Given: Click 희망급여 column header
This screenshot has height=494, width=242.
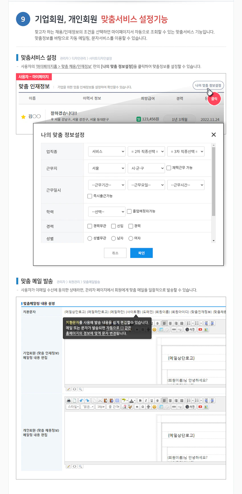Looking at the screenshot, I should pos(148,99).
